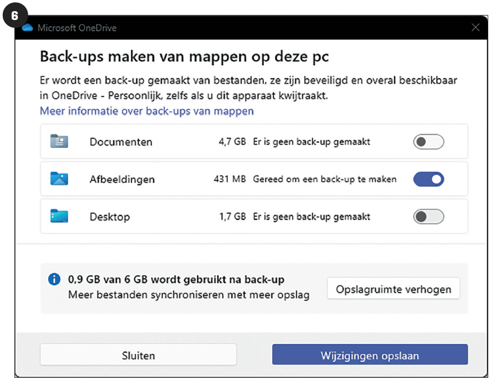Viewport: 491px width, 380px height.
Task: Click the Afbeeldingen folder icon
Action: click(59, 179)
